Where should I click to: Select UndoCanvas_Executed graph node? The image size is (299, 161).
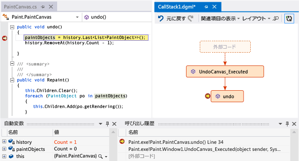tap(225, 72)
